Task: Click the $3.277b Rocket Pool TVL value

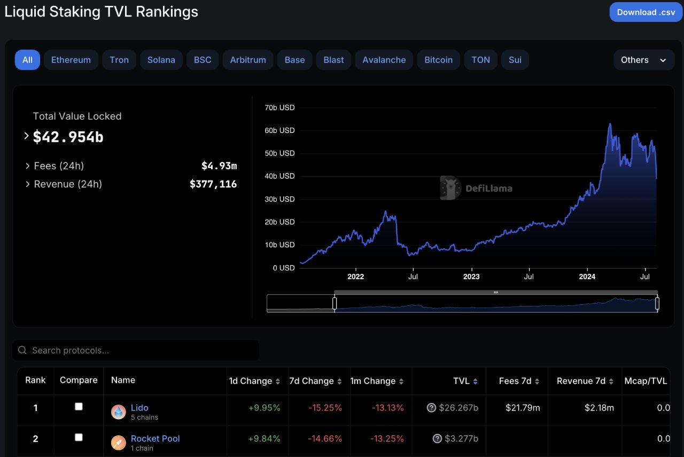Action: tap(461, 439)
